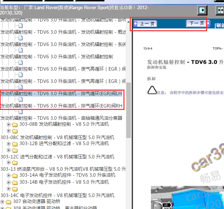This screenshot has width=224, height=209.
Task: Click the blue 注意 note text about 拆卸步骤
Action: click(191, 93)
